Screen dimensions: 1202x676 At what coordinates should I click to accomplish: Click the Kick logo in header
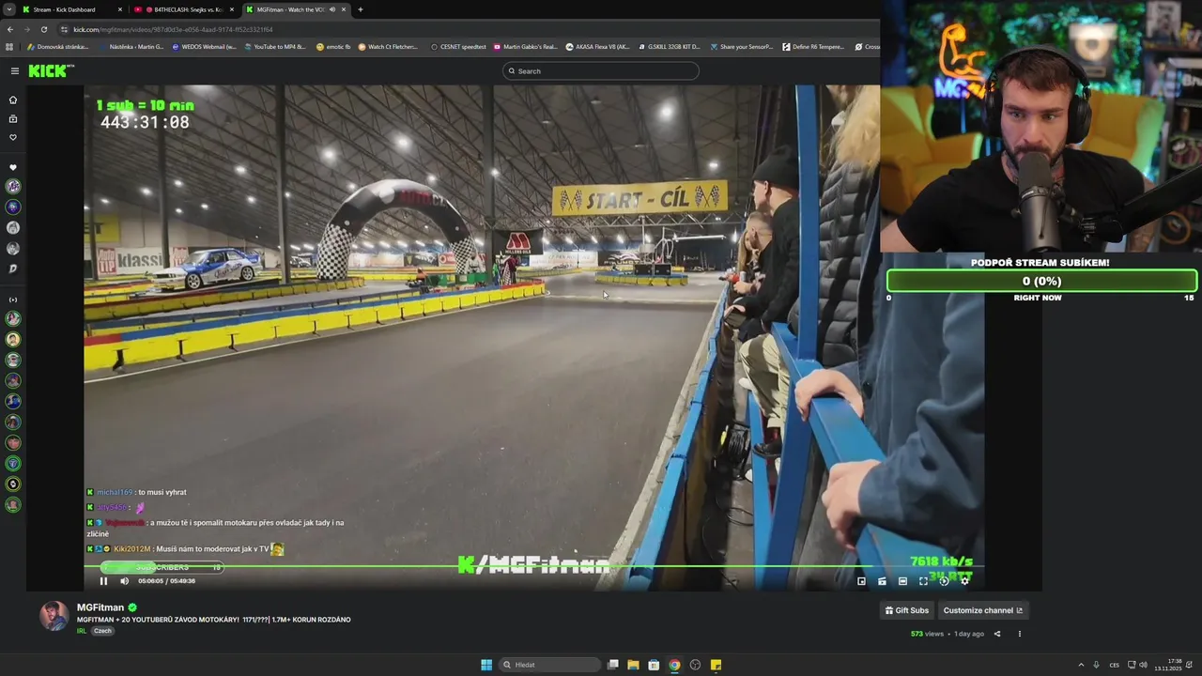coord(51,70)
